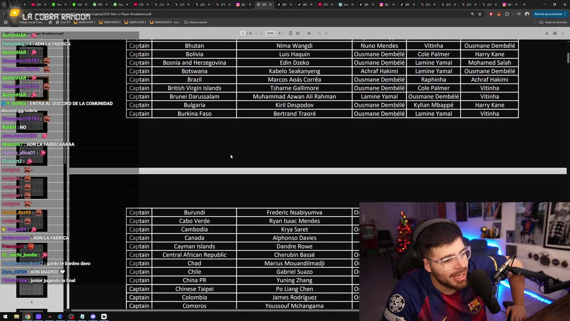
Task: Open the MARCADOR 2 bookmark
Action: pos(110,22)
